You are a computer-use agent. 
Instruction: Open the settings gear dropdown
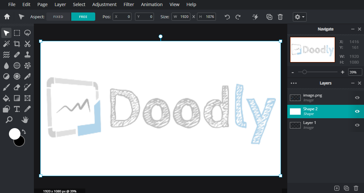pos(299,17)
